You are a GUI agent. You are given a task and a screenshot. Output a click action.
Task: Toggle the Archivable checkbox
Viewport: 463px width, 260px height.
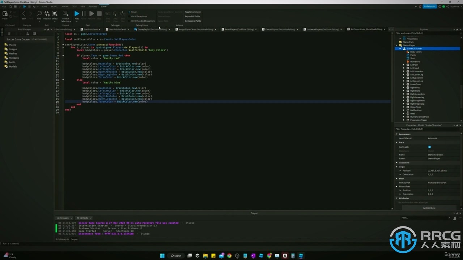(x=429, y=147)
